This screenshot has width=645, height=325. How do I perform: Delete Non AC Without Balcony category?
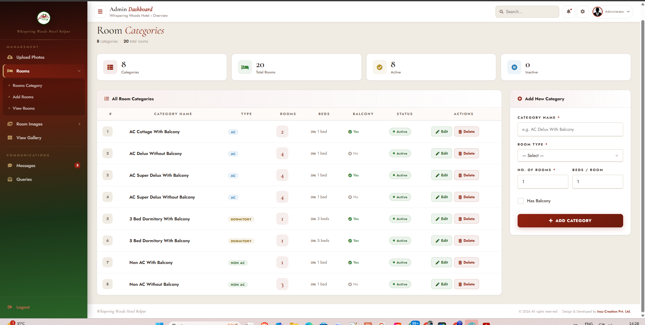click(x=466, y=284)
